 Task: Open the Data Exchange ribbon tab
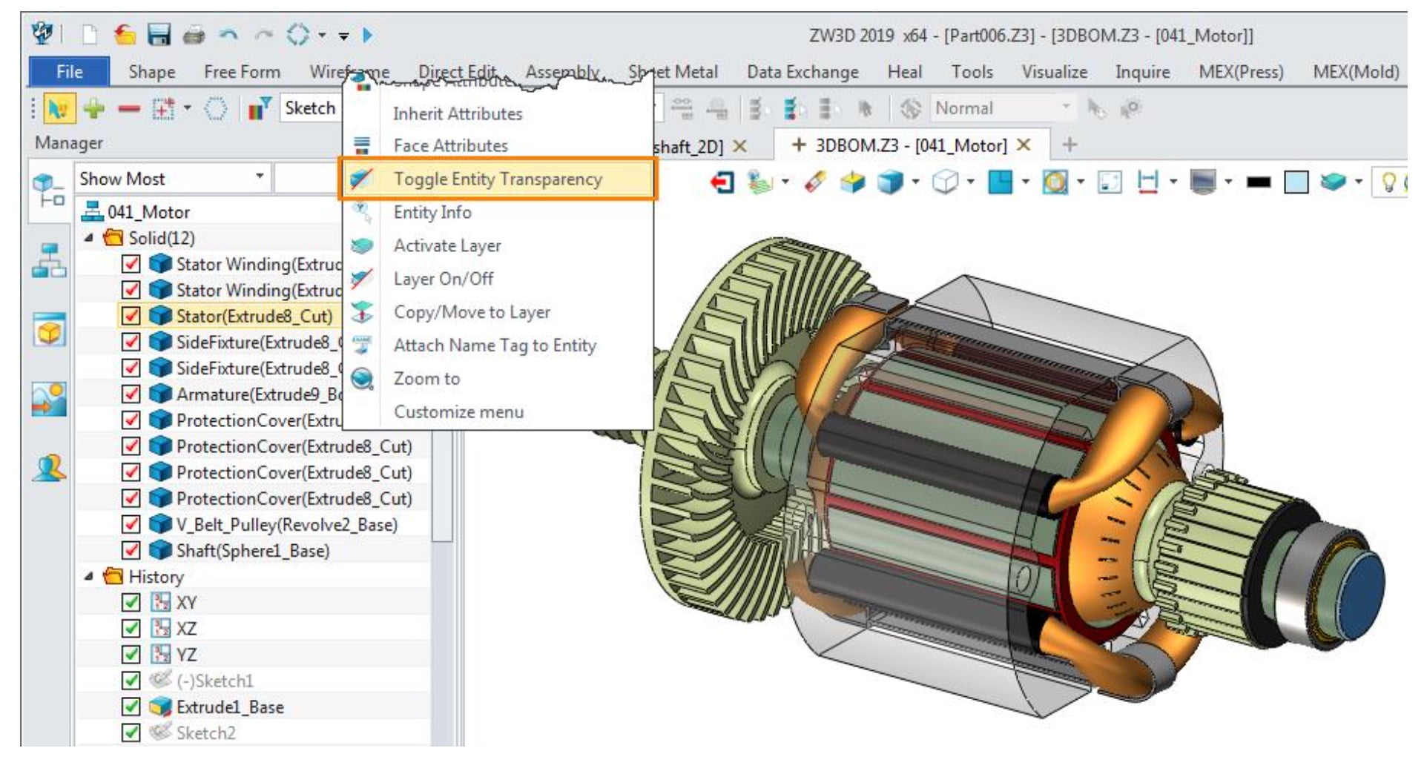click(x=802, y=72)
